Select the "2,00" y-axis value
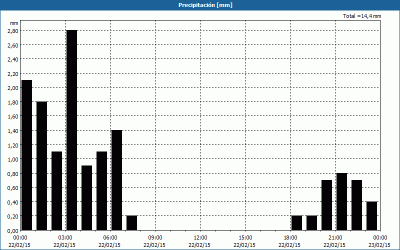The height and width of the screenshot is (250, 400). tap(13, 88)
